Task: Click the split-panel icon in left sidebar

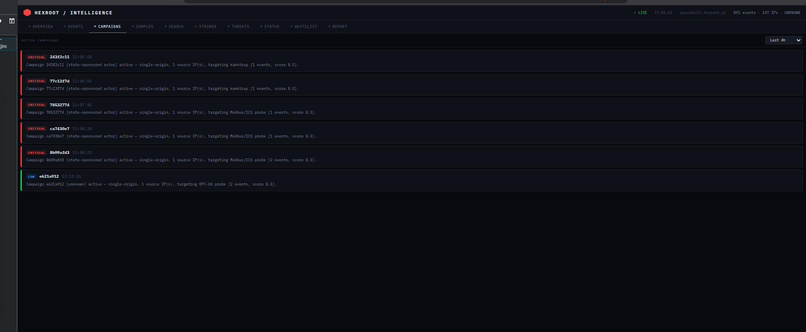Action: tap(12, 21)
